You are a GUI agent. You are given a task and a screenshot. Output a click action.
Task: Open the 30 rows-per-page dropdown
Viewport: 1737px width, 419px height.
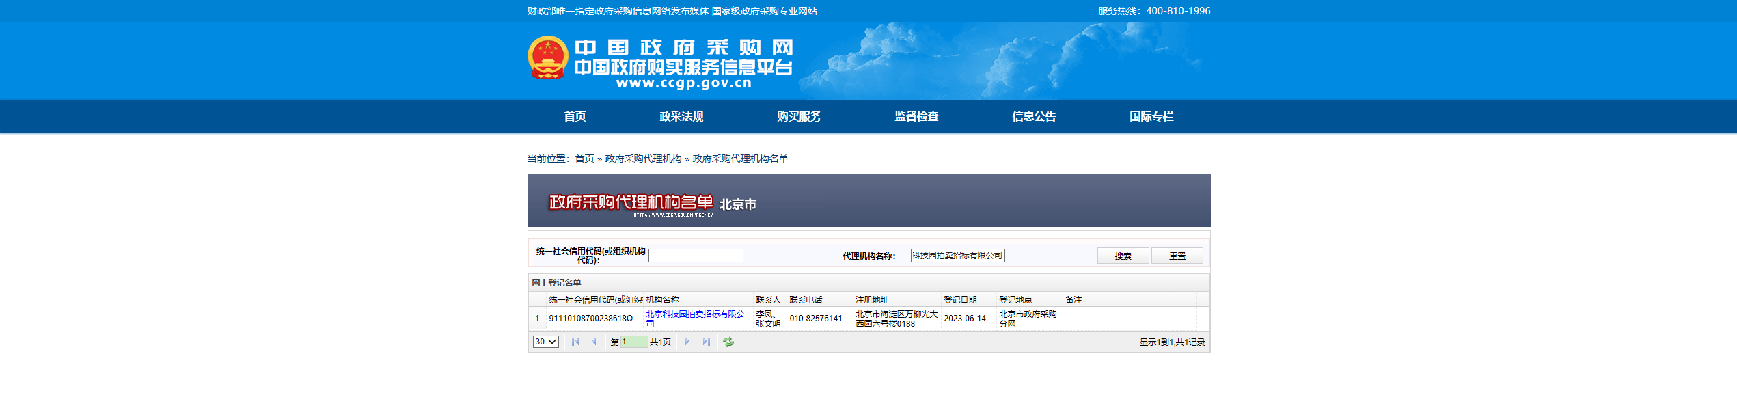tap(545, 342)
